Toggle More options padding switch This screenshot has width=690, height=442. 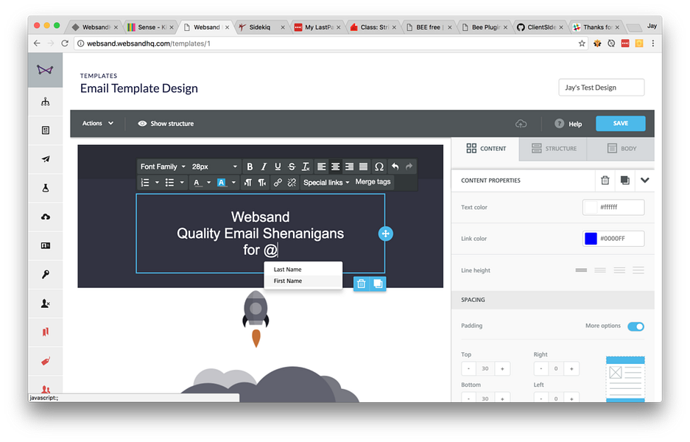(636, 326)
